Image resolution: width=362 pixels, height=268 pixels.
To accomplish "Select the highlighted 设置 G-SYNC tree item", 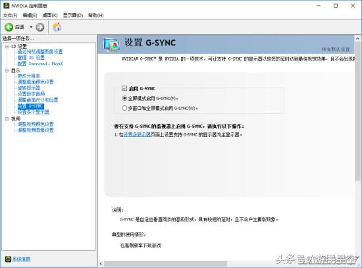I will tap(31, 106).
